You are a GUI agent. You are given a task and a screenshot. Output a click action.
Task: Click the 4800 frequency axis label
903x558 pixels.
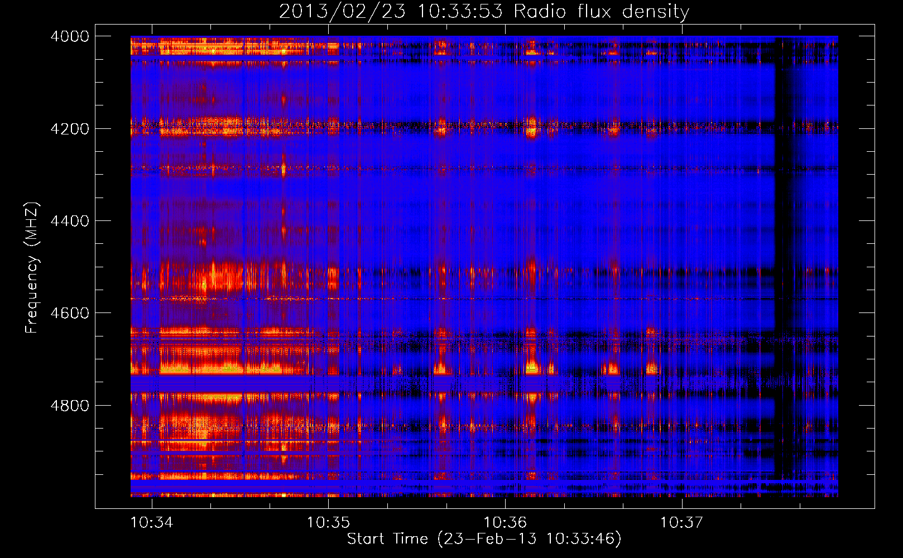point(70,406)
